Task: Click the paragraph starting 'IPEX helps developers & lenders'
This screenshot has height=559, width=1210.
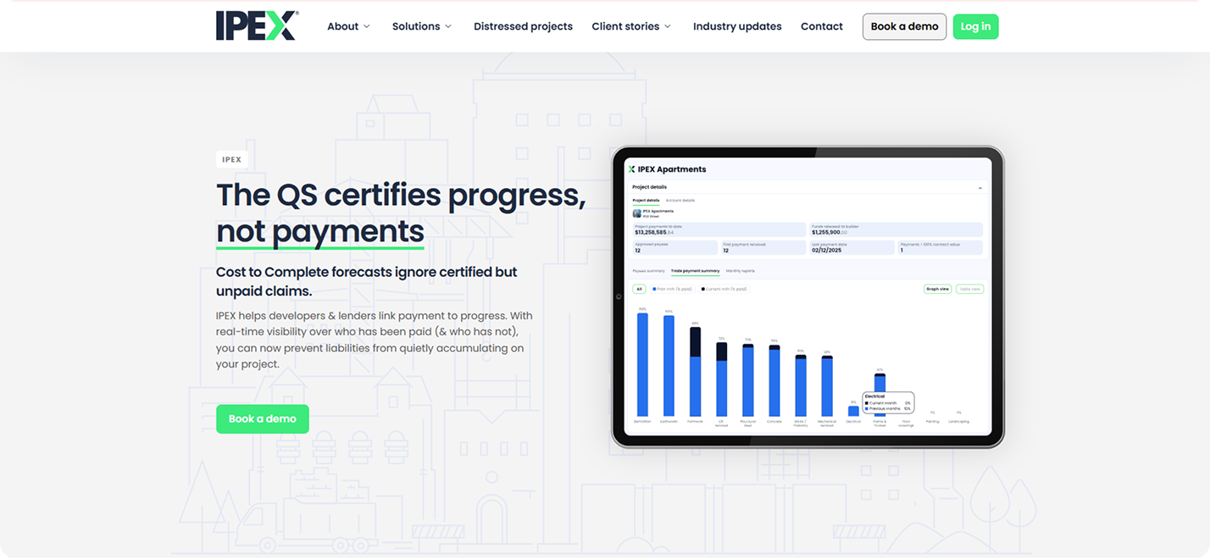Action: (x=374, y=340)
